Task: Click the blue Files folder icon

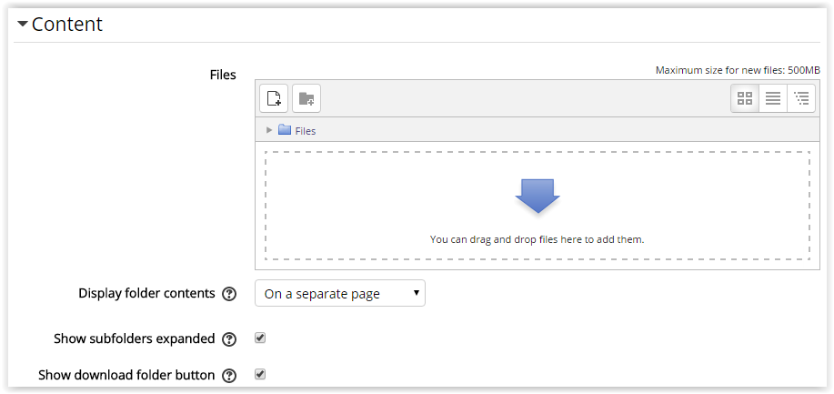Action: click(x=285, y=130)
